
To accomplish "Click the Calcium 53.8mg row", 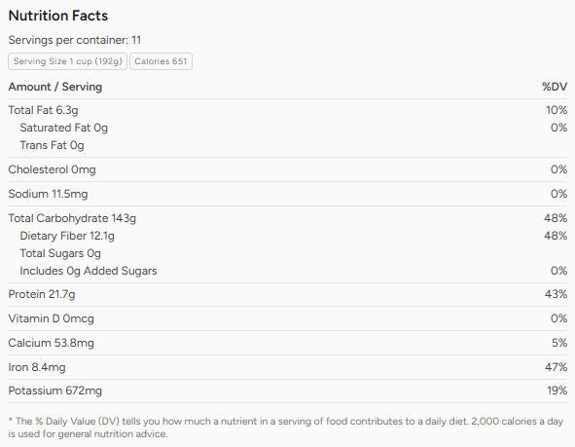I will click(x=288, y=343).
